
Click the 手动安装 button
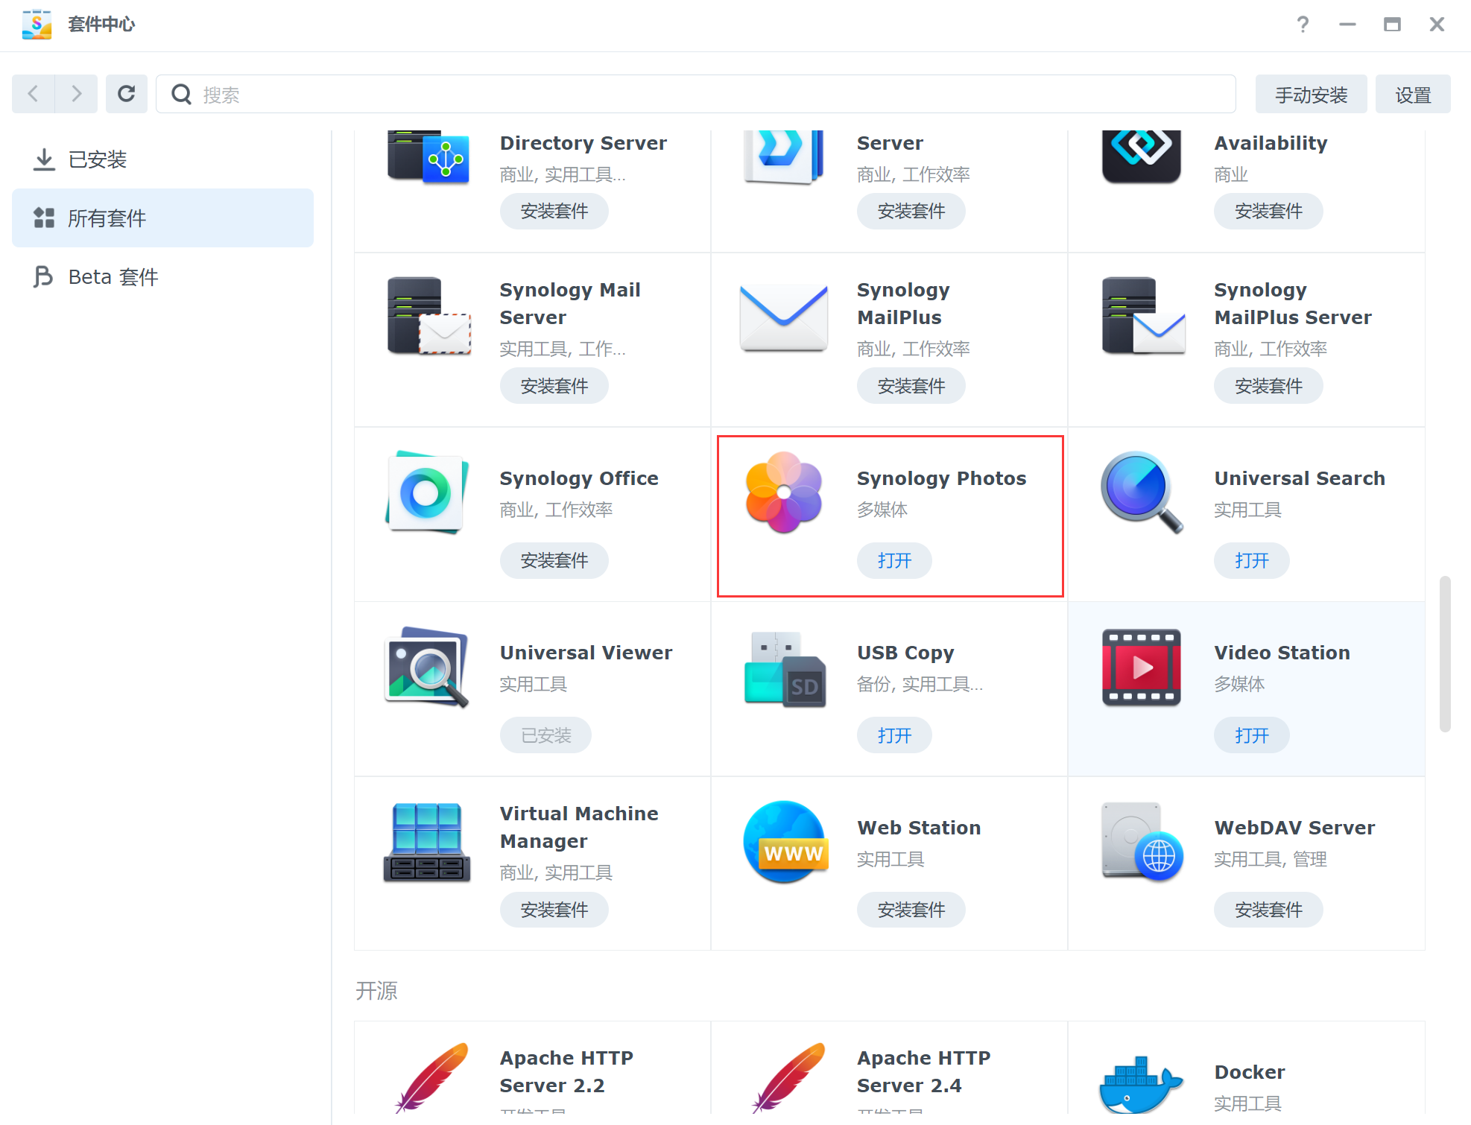pyautogui.click(x=1310, y=95)
